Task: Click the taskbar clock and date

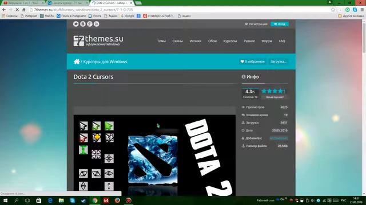Action: click(x=356, y=200)
